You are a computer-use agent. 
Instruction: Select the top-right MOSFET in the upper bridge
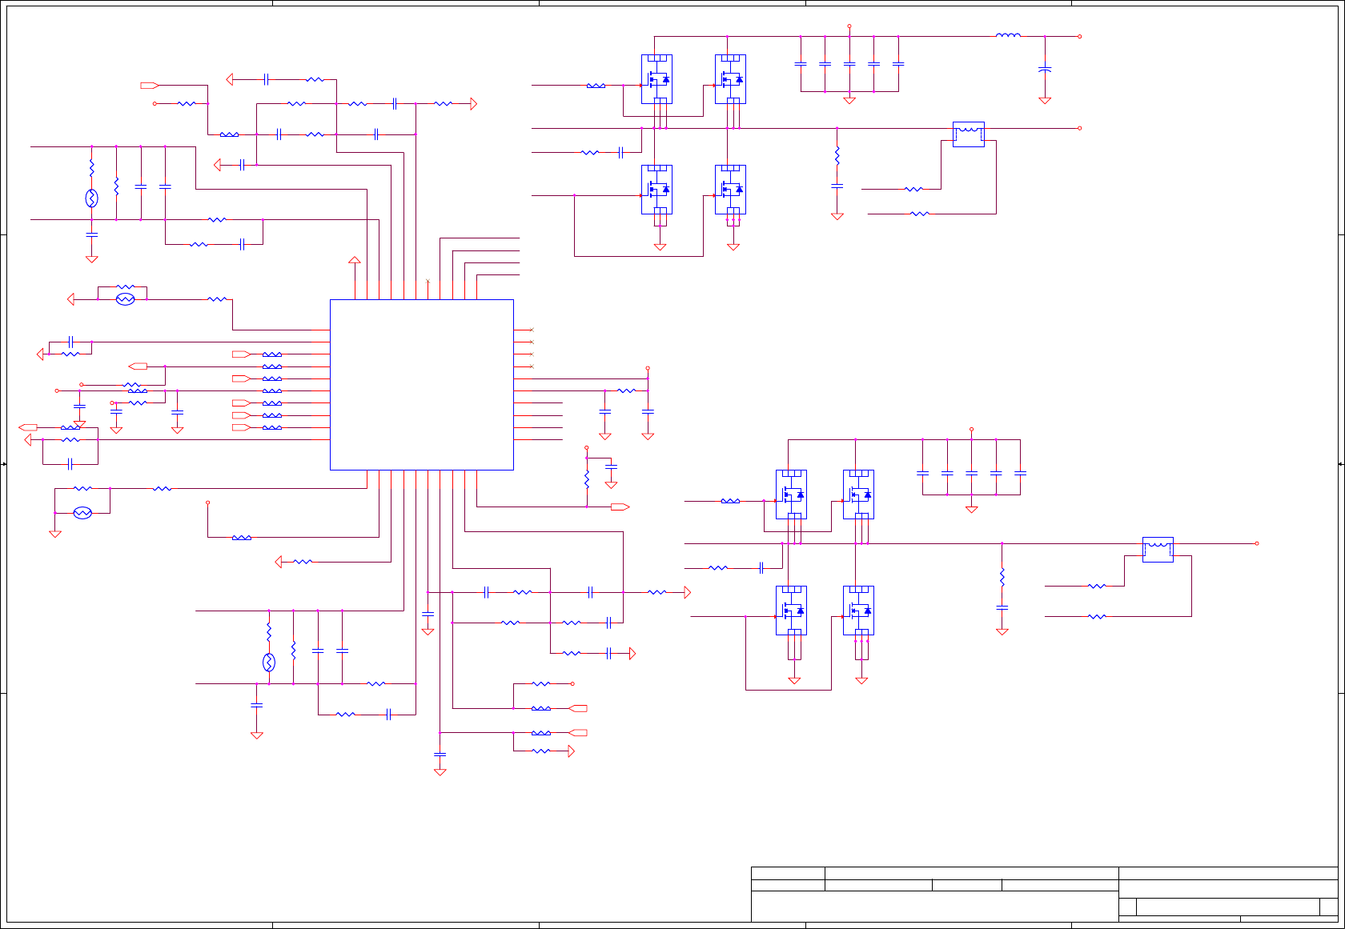tap(730, 79)
